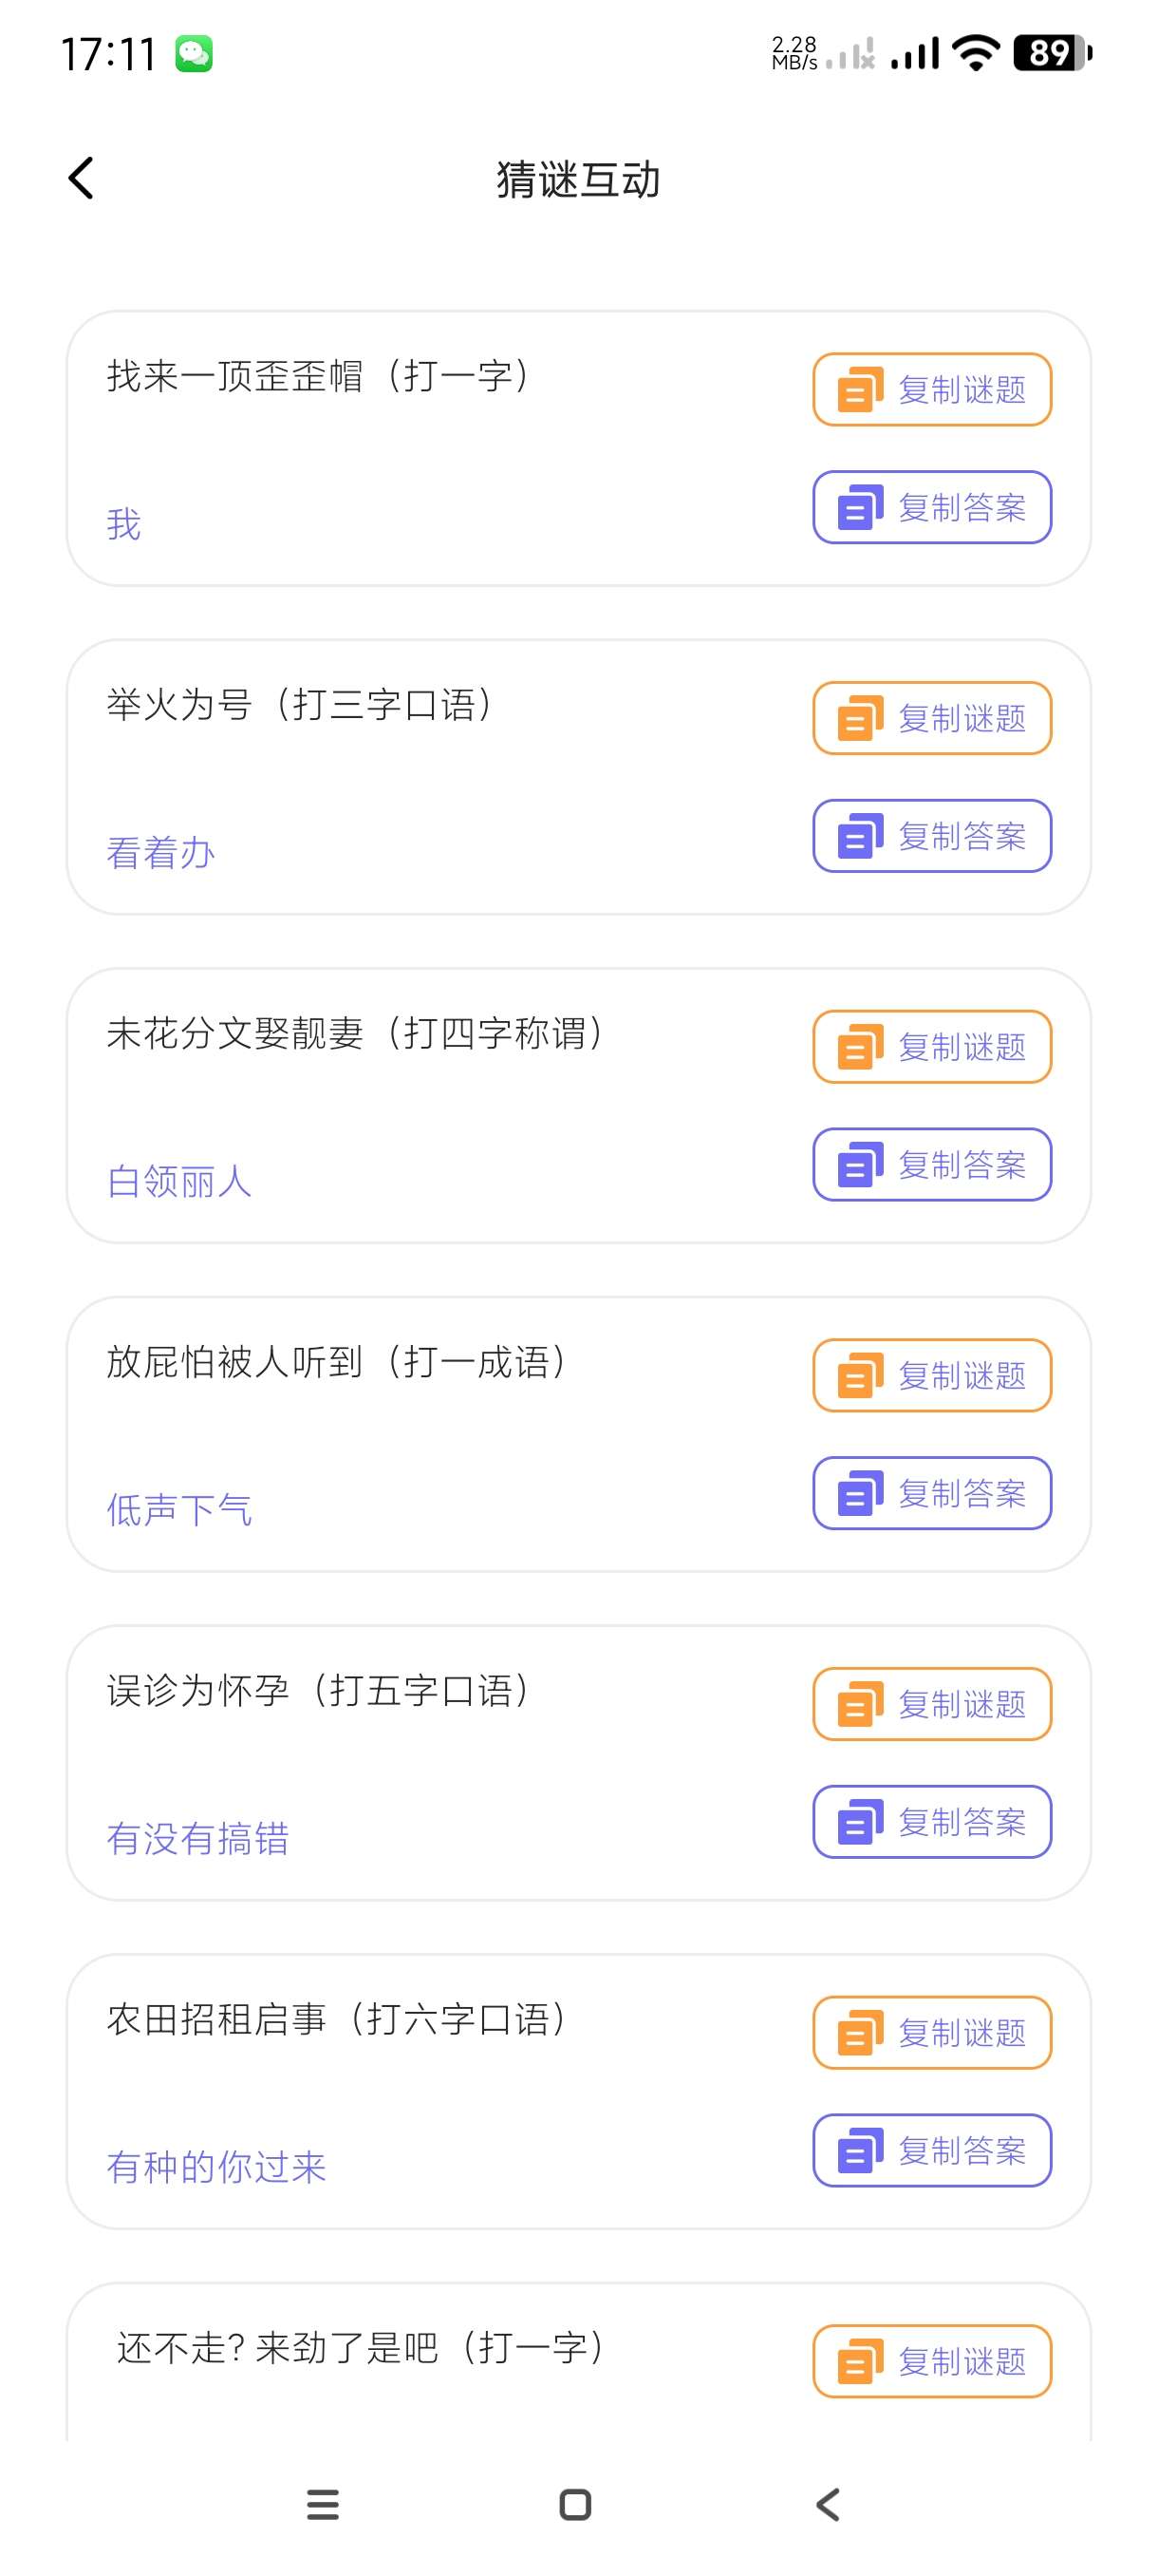This screenshot has height=2576, width=1158.
Task: Tap purple copy icon for answer 看着办
Action: click(859, 836)
